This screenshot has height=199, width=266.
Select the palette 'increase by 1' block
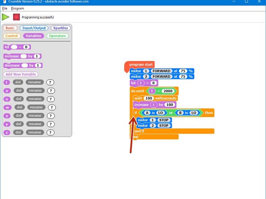click(x=22, y=56)
